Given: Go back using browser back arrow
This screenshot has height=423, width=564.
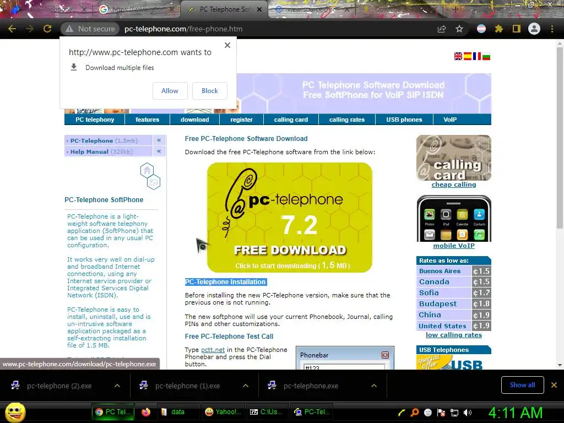Looking at the screenshot, I should click(x=12, y=29).
